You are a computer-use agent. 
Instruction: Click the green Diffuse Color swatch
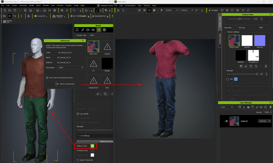92,146
